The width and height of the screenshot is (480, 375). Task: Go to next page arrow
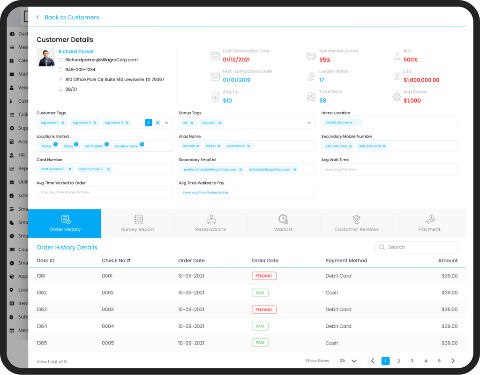coord(453,361)
